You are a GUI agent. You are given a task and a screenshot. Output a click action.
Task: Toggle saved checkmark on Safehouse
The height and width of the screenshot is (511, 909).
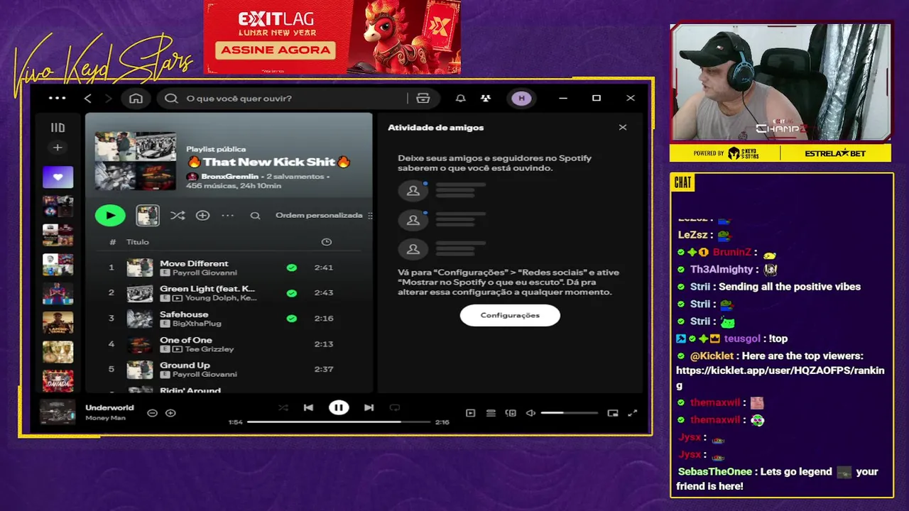291,318
